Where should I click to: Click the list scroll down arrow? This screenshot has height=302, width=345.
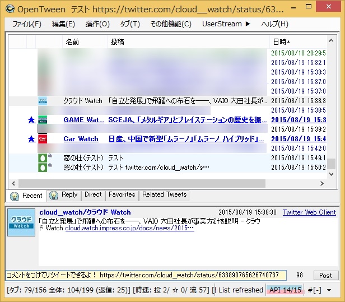pyautogui.click(x=331, y=174)
